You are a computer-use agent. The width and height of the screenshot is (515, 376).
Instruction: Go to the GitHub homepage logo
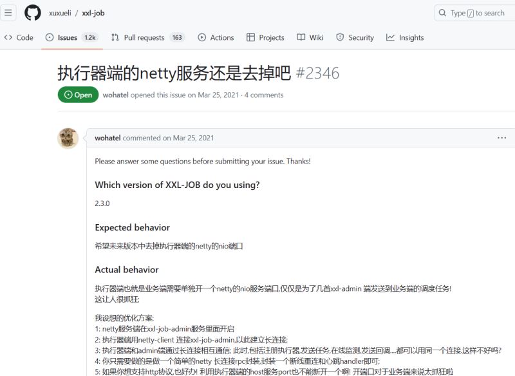click(x=33, y=13)
